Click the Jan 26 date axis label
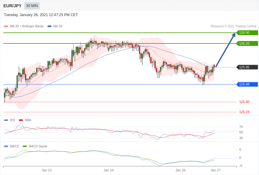This screenshot has height=175, width=259. pyautogui.click(x=180, y=170)
